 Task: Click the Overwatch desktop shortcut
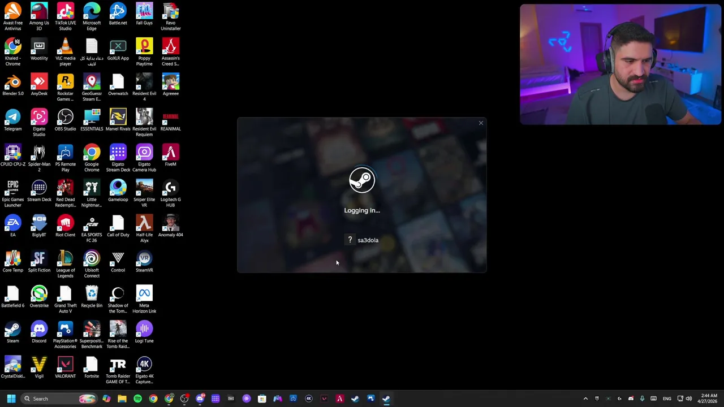118,85
